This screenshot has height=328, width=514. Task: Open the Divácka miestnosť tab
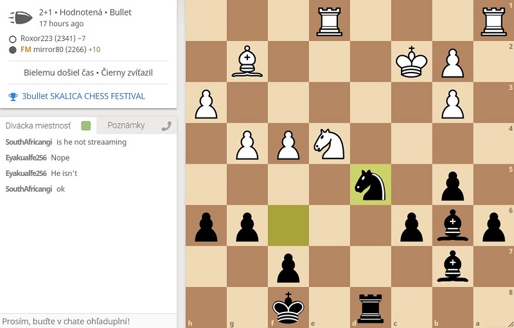[39, 125]
